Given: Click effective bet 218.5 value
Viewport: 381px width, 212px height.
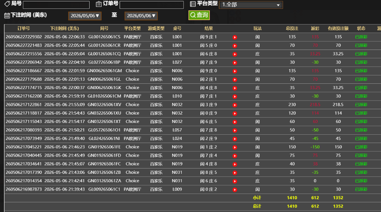Looking at the screenshot, I should pyautogui.click(x=338, y=105).
